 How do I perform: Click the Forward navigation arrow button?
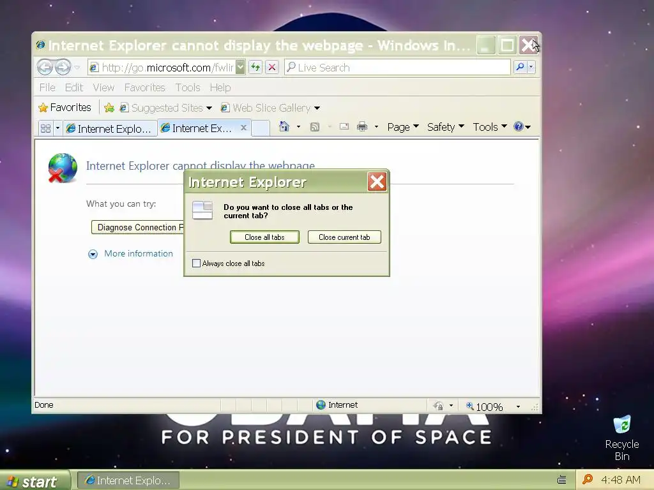(63, 67)
